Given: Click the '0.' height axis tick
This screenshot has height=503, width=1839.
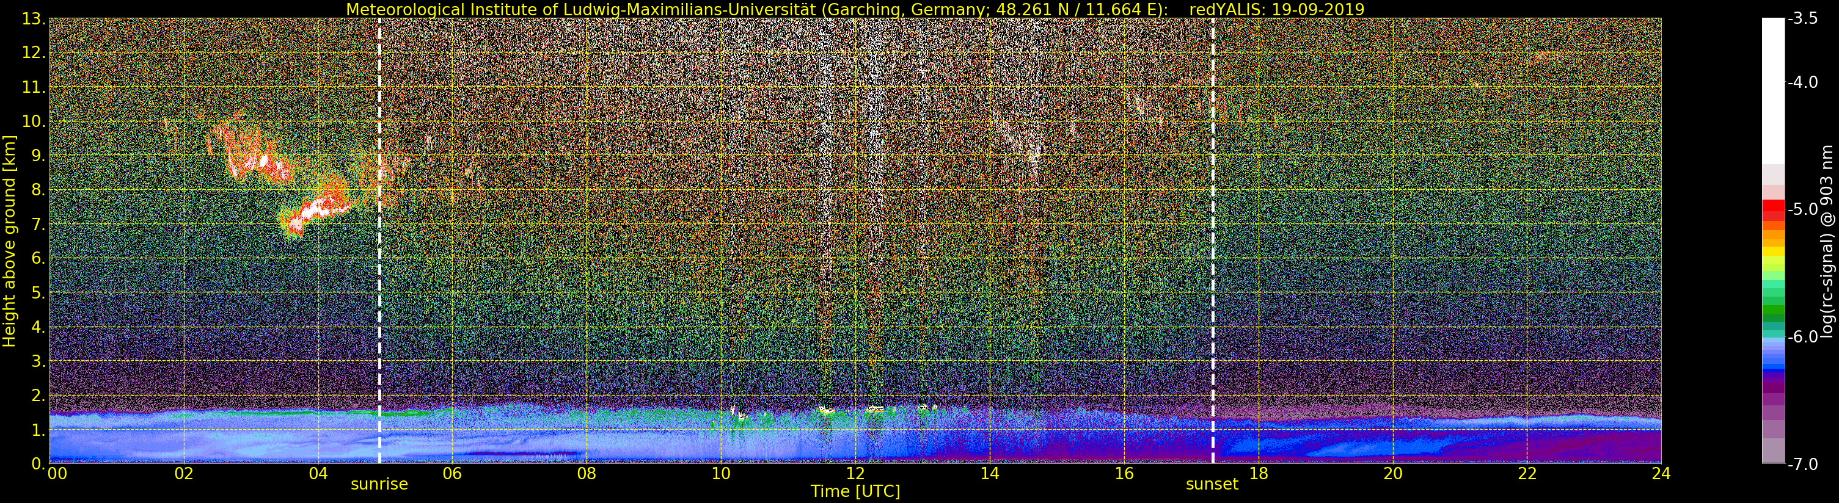Looking at the screenshot, I should [x=38, y=464].
